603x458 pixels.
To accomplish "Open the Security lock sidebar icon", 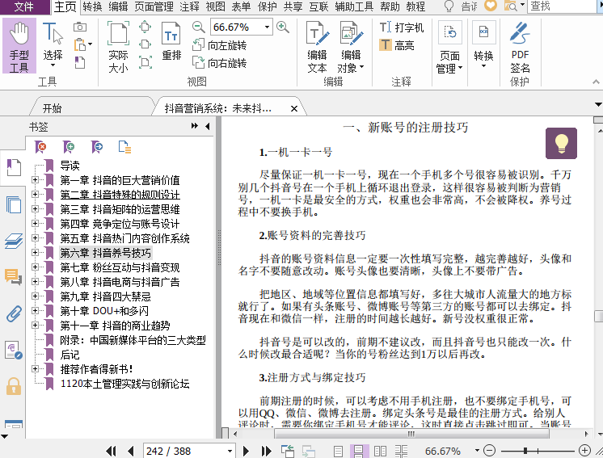I will tap(14, 386).
